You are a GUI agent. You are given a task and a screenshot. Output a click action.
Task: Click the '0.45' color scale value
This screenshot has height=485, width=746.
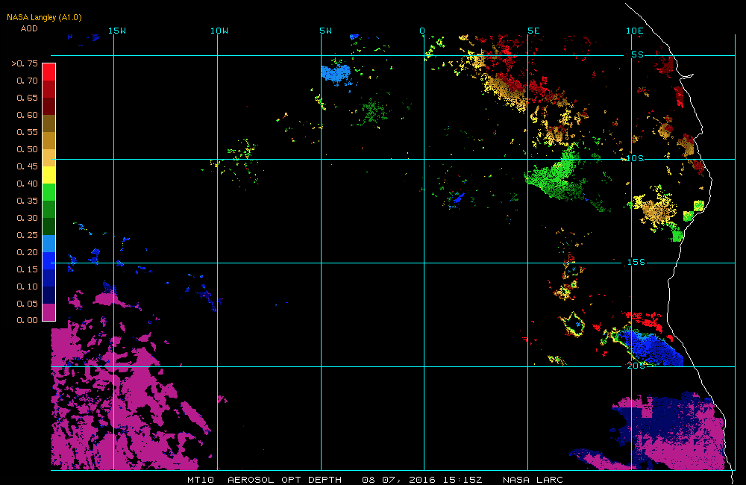point(27,166)
